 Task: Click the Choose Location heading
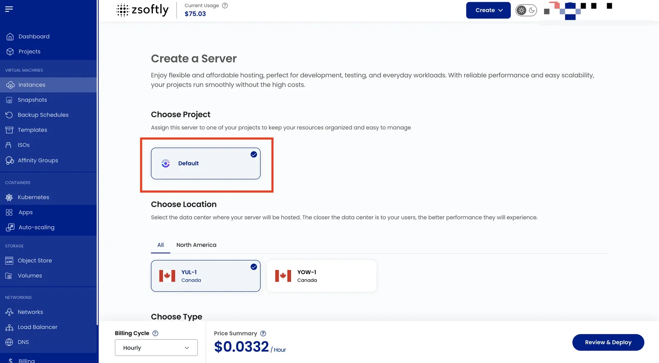click(184, 205)
